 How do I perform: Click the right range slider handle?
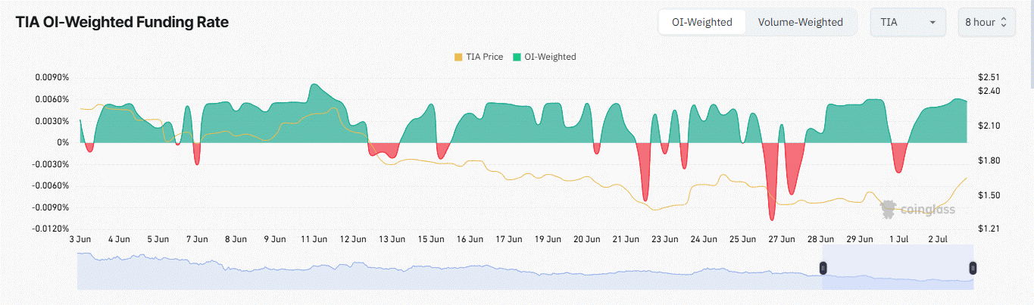tap(973, 268)
